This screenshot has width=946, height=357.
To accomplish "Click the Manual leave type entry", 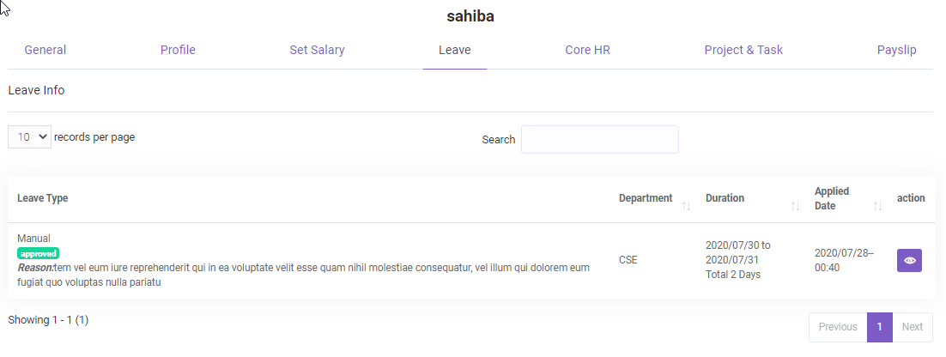I will click(x=33, y=238).
